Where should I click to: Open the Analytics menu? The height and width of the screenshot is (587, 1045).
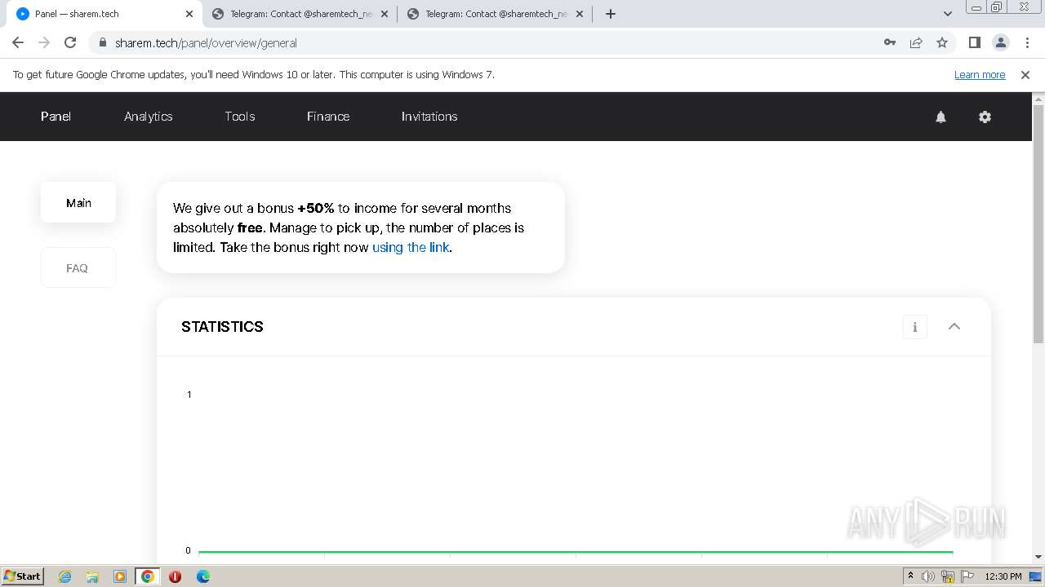(149, 117)
